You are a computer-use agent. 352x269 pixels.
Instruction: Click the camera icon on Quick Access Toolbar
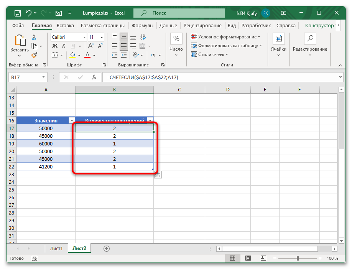[59, 13]
